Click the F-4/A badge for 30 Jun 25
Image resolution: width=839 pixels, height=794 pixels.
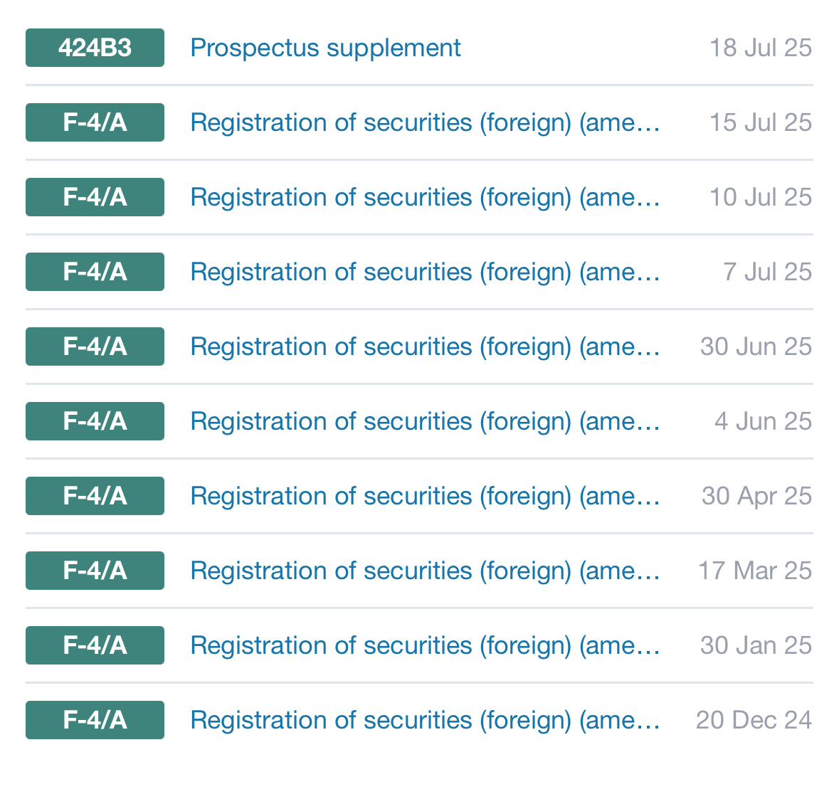pyautogui.click(x=95, y=346)
